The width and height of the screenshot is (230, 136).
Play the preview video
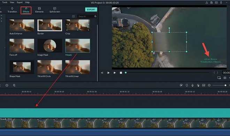click(x=115, y=73)
